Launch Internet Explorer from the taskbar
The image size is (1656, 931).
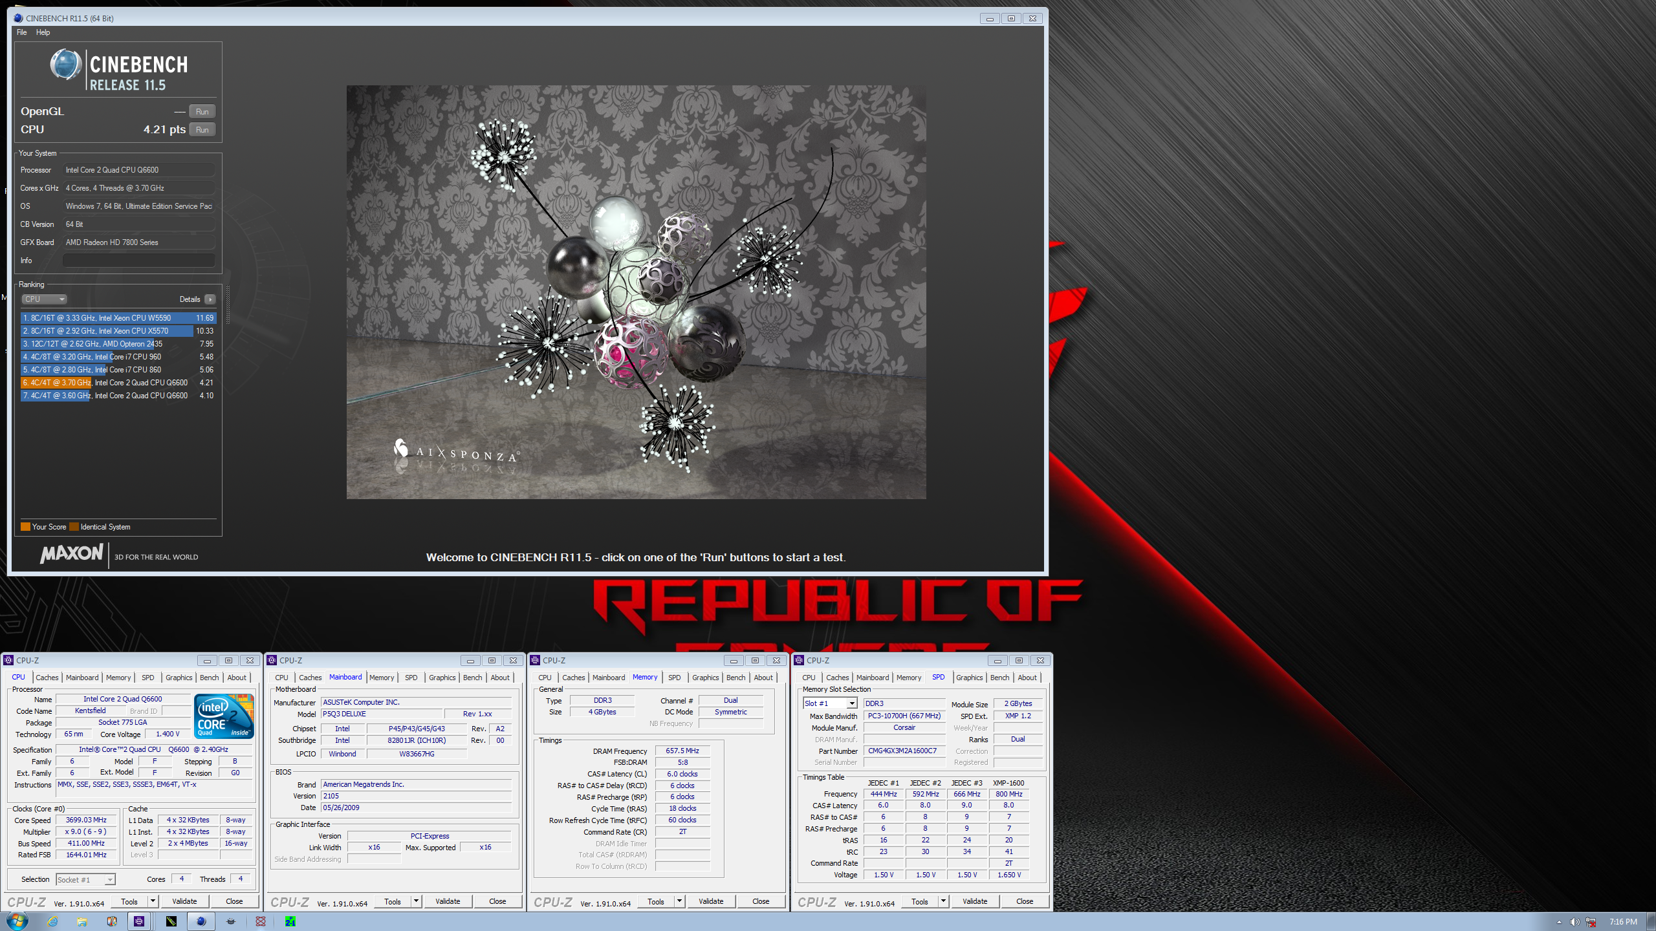coord(52,921)
